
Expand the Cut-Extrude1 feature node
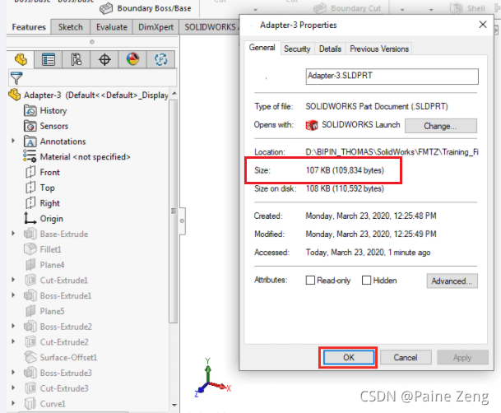click(13, 280)
